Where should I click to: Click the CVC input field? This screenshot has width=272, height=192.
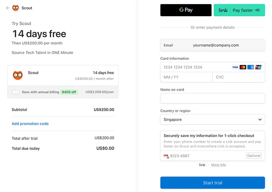[x=239, y=77]
